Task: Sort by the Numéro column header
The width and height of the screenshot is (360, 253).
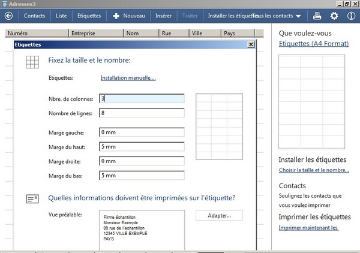Action: click(x=37, y=33)
